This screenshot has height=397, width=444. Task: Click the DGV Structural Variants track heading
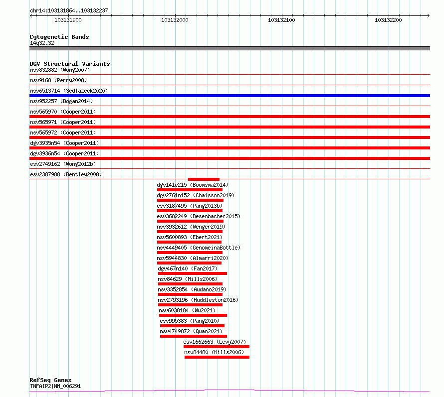pyautogui.click(x=70, y=64)
